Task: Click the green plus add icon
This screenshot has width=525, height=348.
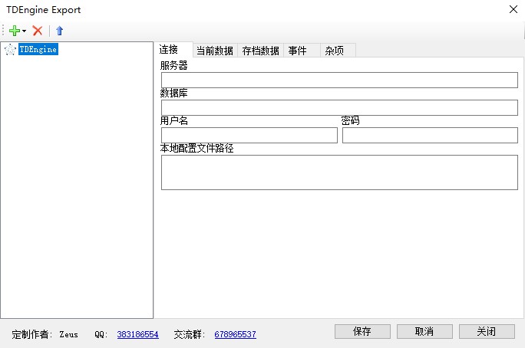Action: (14, 31)
